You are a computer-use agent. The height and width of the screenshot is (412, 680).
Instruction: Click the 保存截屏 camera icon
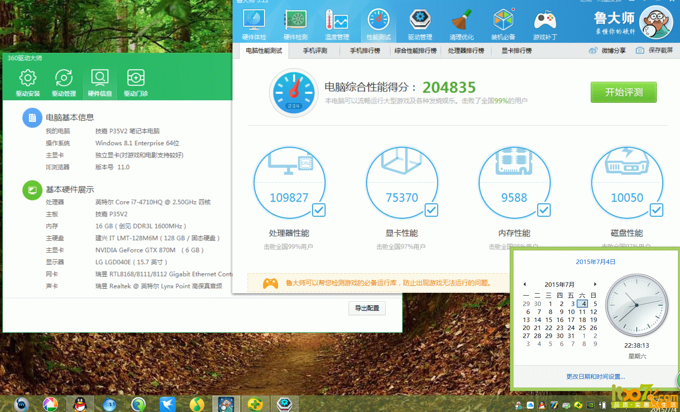640,50
